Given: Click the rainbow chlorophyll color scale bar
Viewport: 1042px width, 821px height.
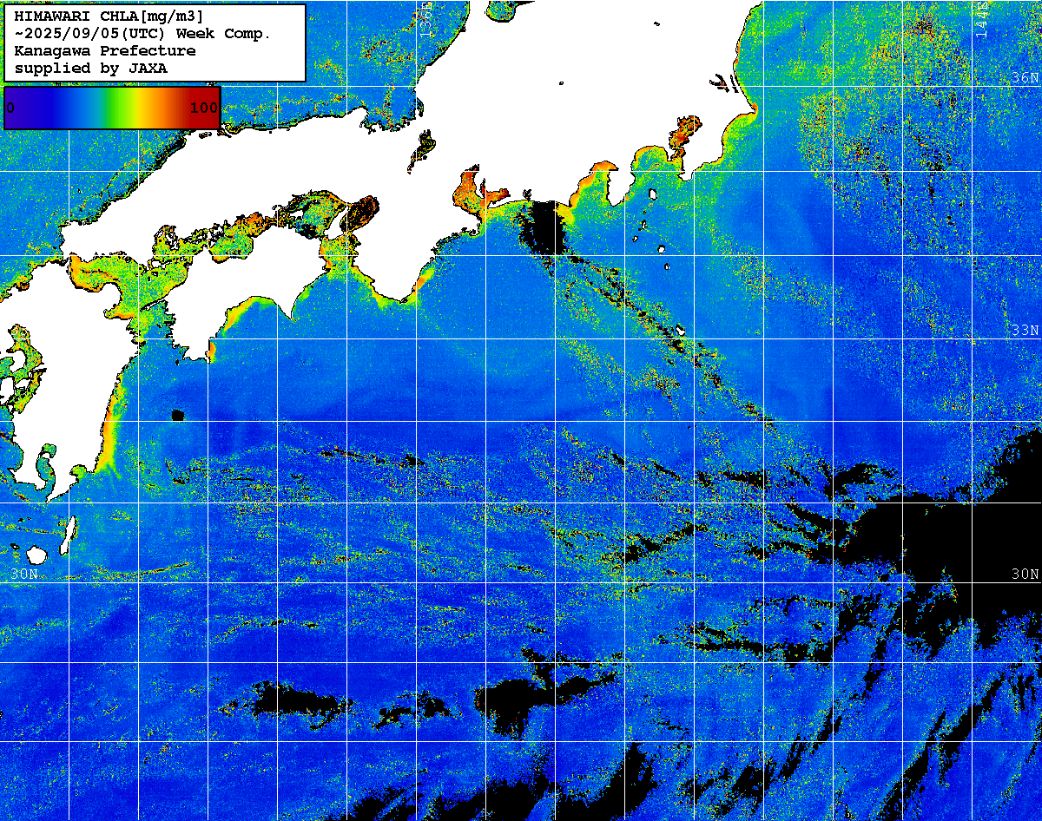Looking at the screenshot, I should click(x=112, y=108).
